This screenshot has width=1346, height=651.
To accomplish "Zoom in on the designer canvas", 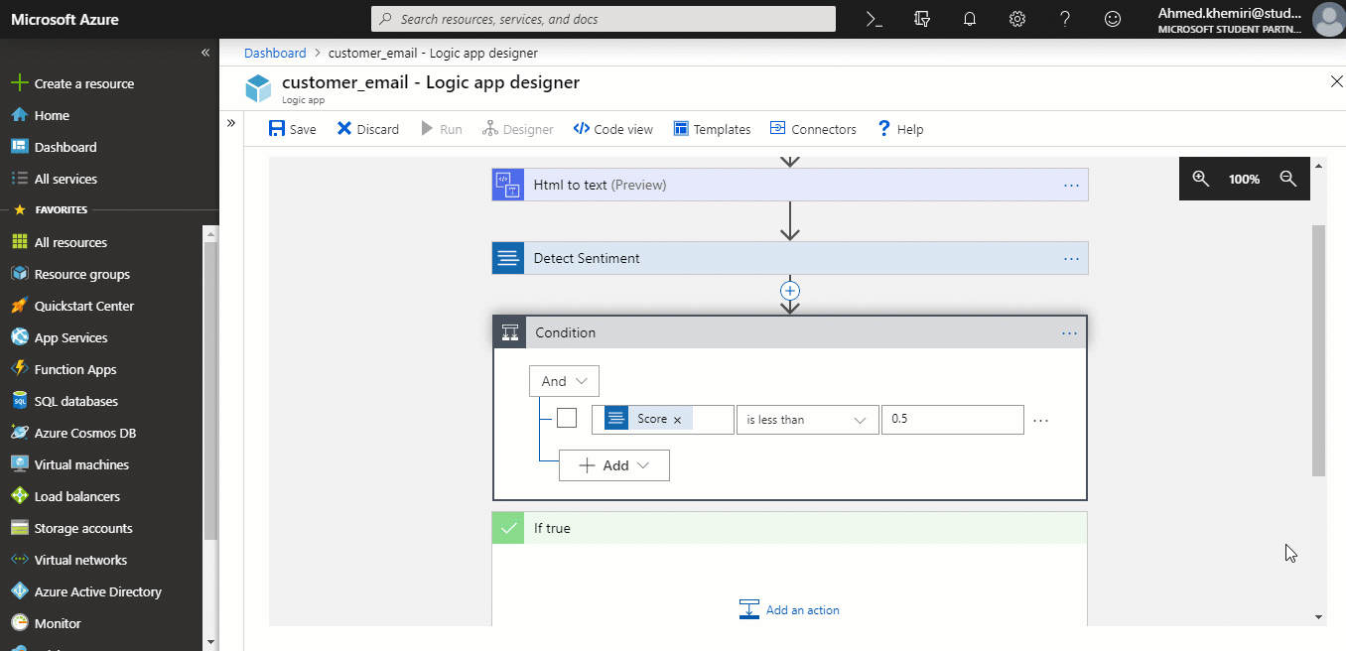I will [x=1200, y=179].
